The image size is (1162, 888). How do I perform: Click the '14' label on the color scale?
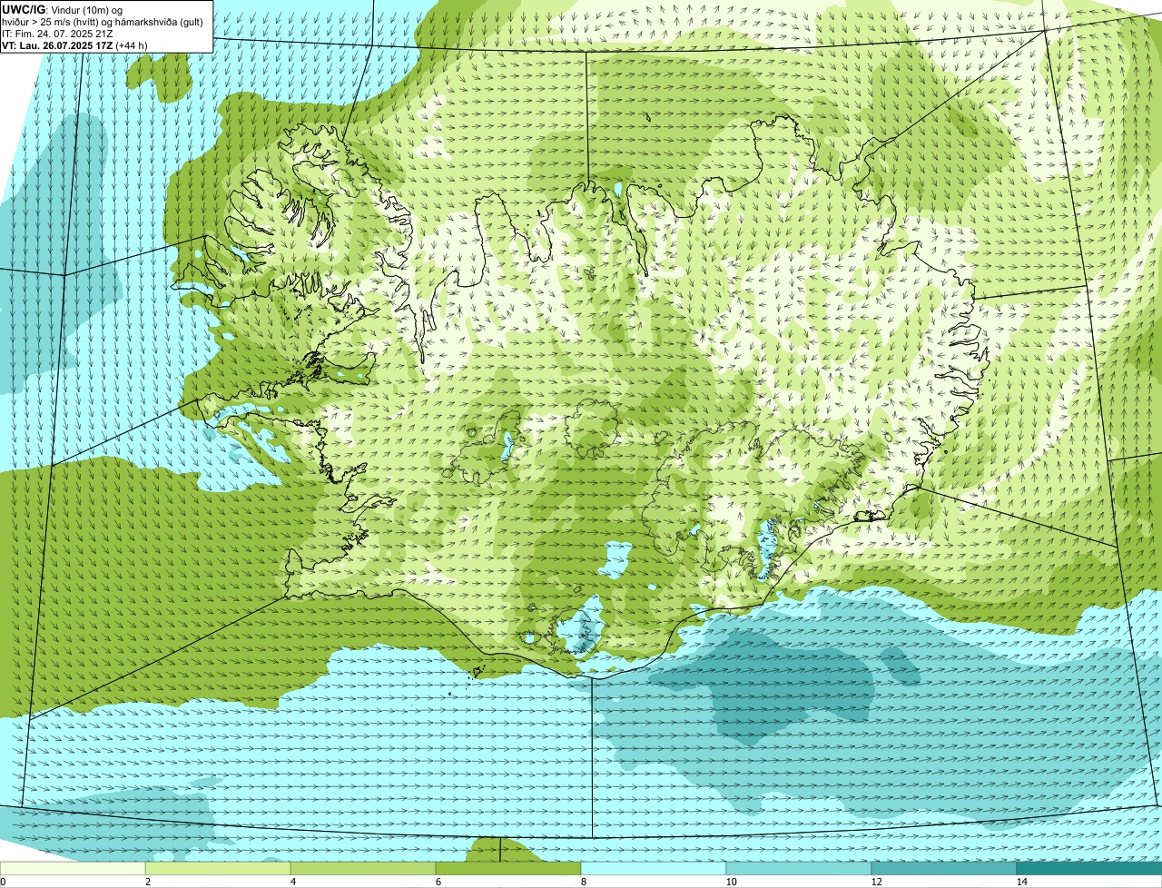click(x=1021, y=882)
